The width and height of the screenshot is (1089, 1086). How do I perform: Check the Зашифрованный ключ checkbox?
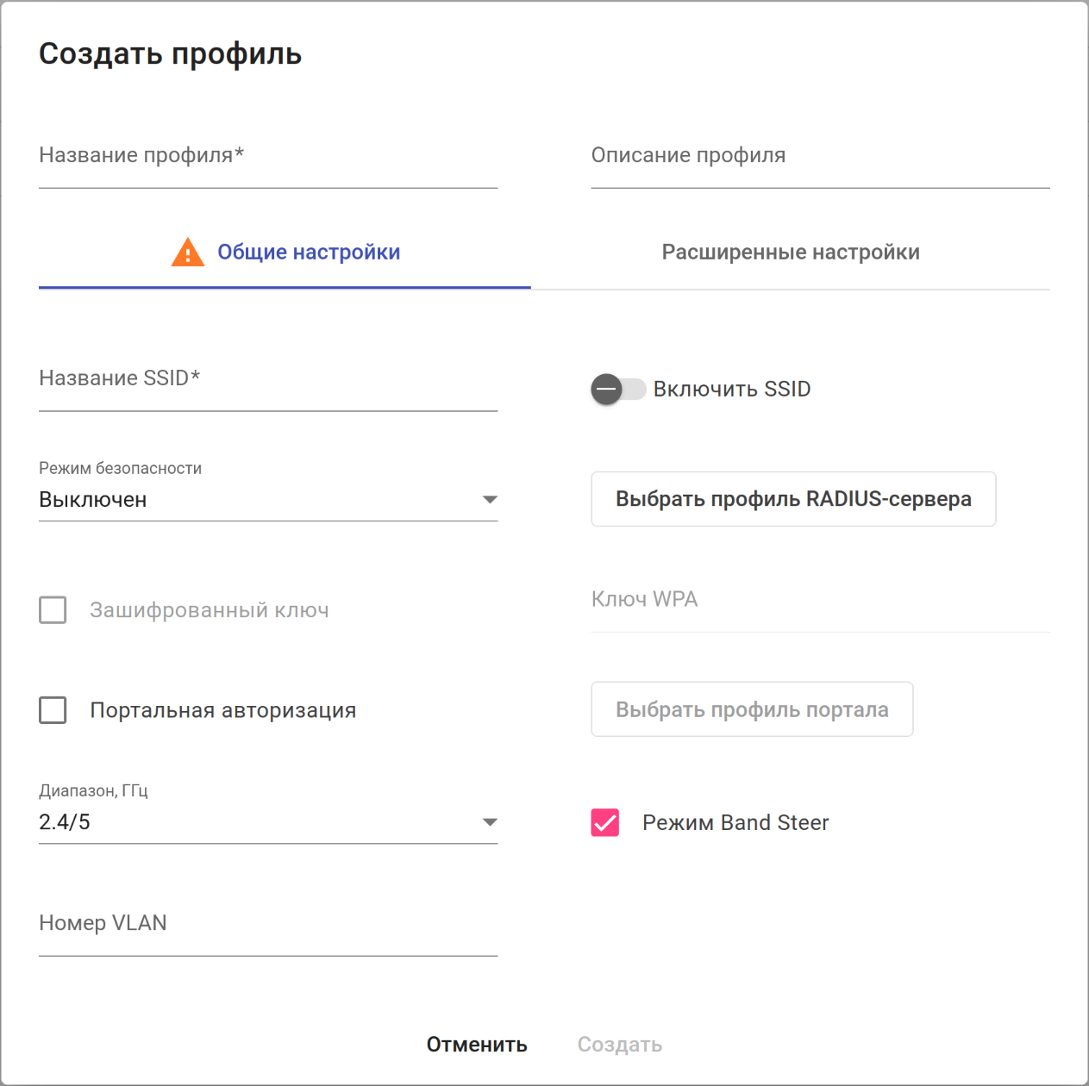coord(53,610)
